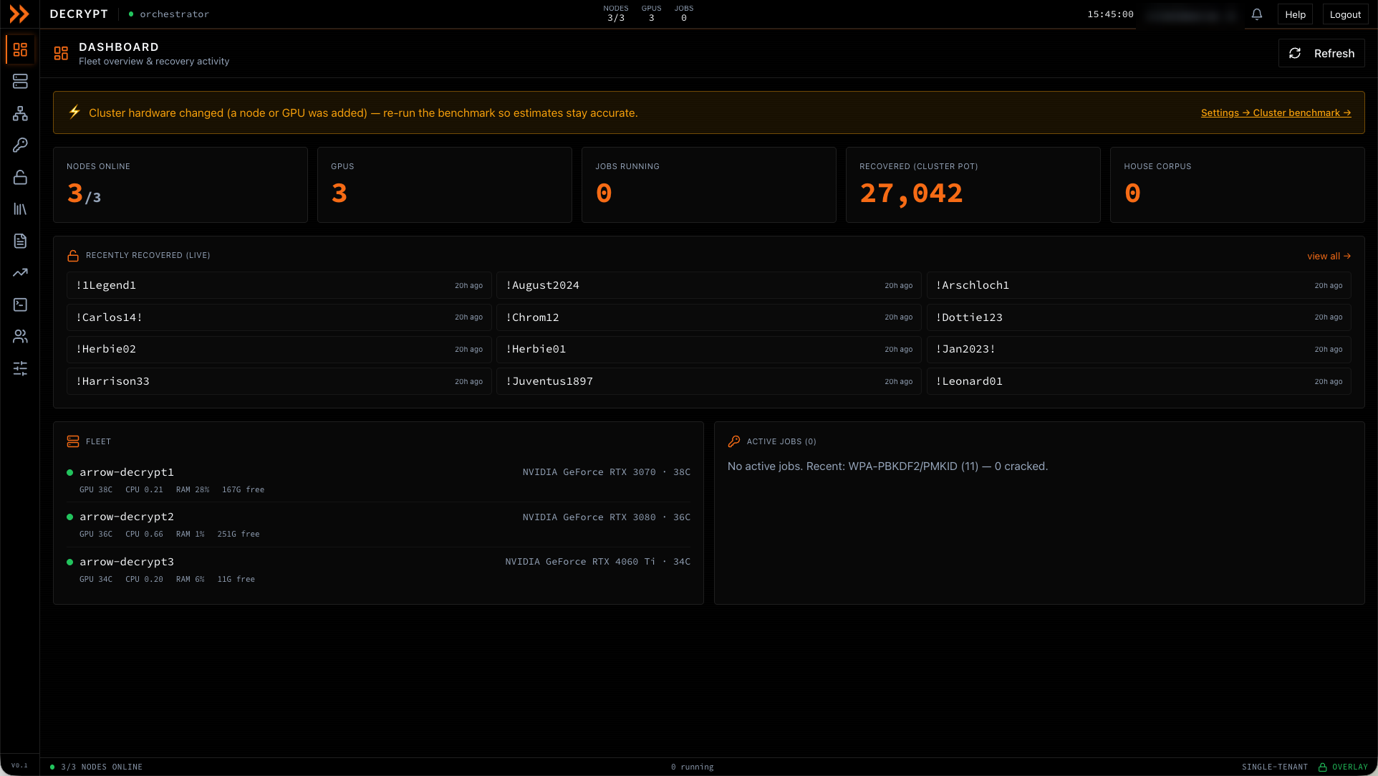Select recovered entry !Carlos14!
This screenshot has height=776, width=1378.
point(279,317)
